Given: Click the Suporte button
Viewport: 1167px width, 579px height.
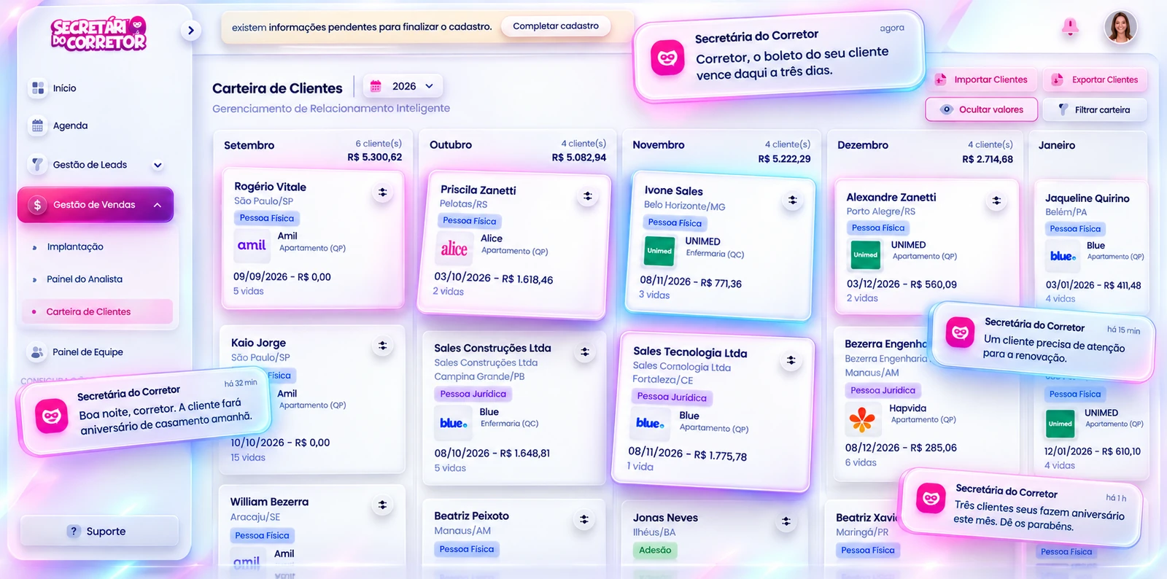Looking at the screenshot, I should click(99, 531).
